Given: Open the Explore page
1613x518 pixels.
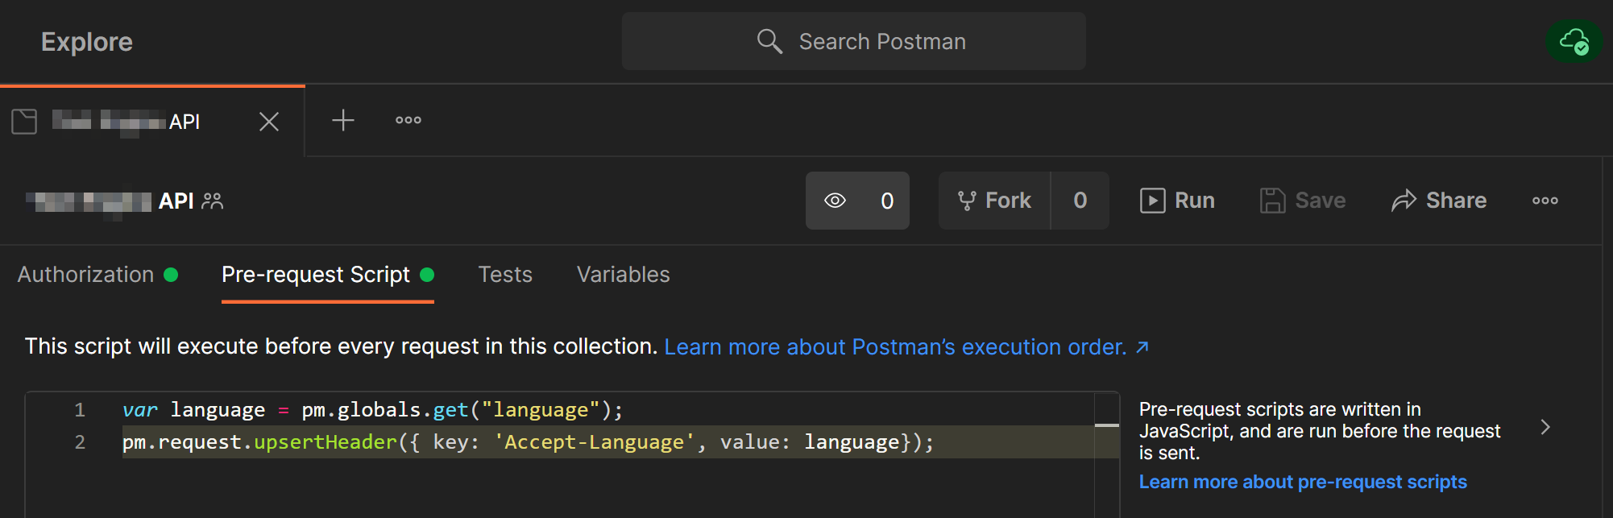Looking at the screenshot, I should [x=87, y=42].
